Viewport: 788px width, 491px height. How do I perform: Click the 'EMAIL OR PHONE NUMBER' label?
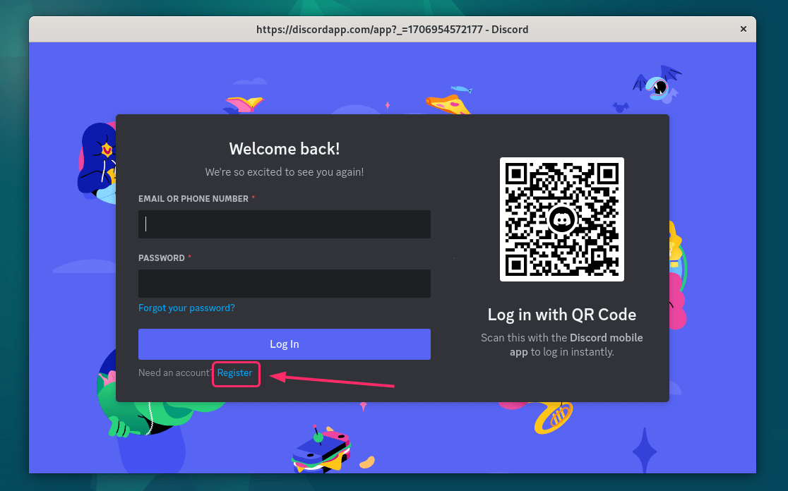[193, 199]
